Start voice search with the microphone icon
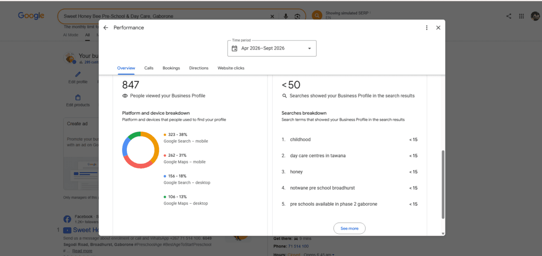This screenshot has width=542, height=256. click(x=286, y=16)
